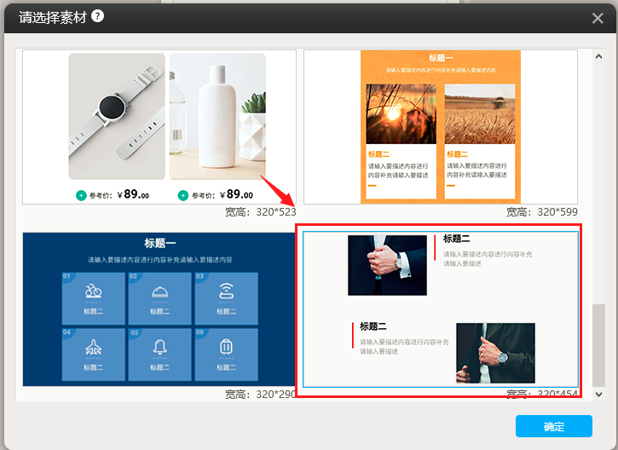This screenshot has width=618, height=450.
Task: Click the 确定 button
Action: click(x=553, y=426)
